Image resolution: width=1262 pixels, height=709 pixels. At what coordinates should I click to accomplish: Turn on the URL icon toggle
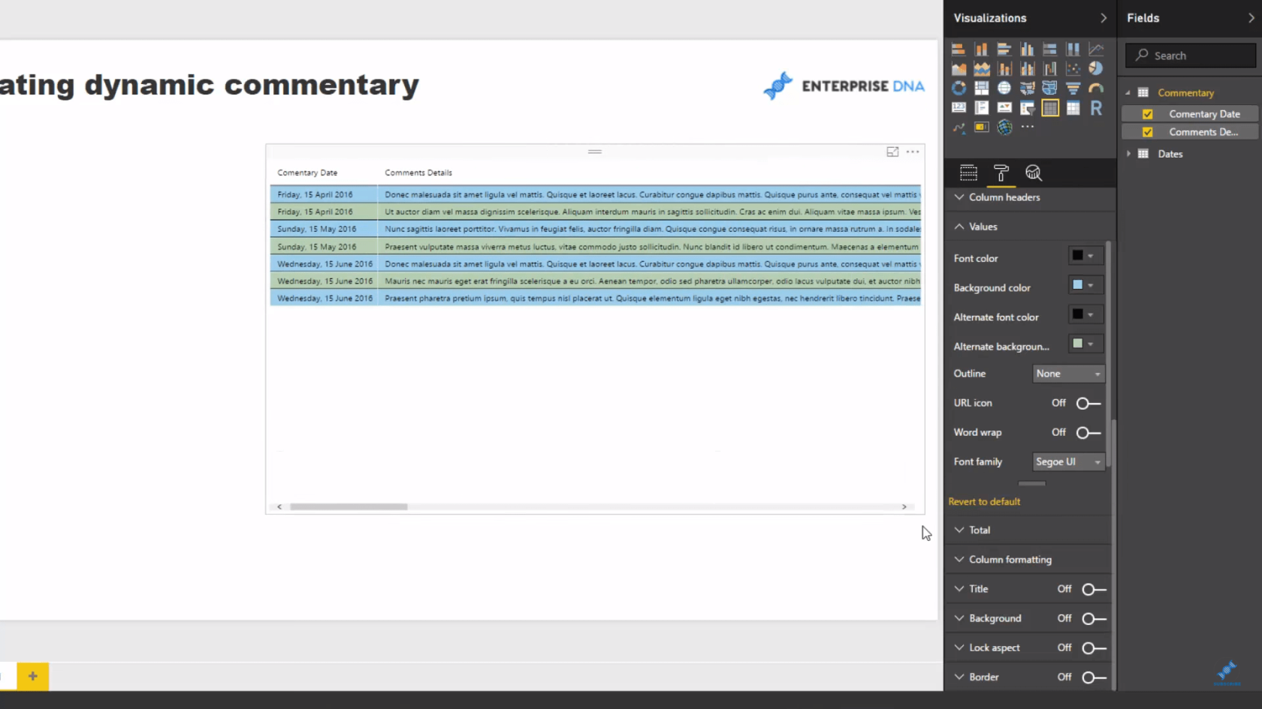1088,404
